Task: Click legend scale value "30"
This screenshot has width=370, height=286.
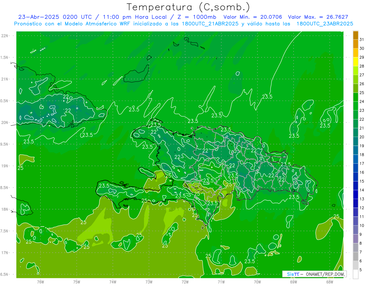Action: (362, 48)
